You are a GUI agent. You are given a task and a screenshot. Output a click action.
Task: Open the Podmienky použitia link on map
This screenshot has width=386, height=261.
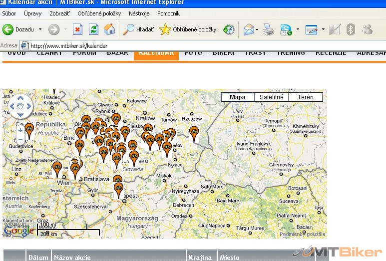(x=302, y=234)
